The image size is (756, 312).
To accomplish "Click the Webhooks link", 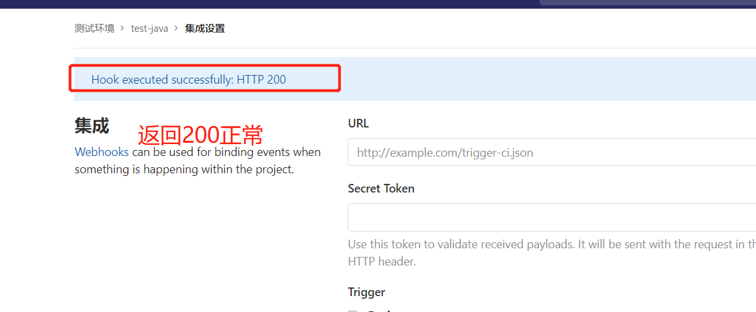I will (x=102, y=153).
